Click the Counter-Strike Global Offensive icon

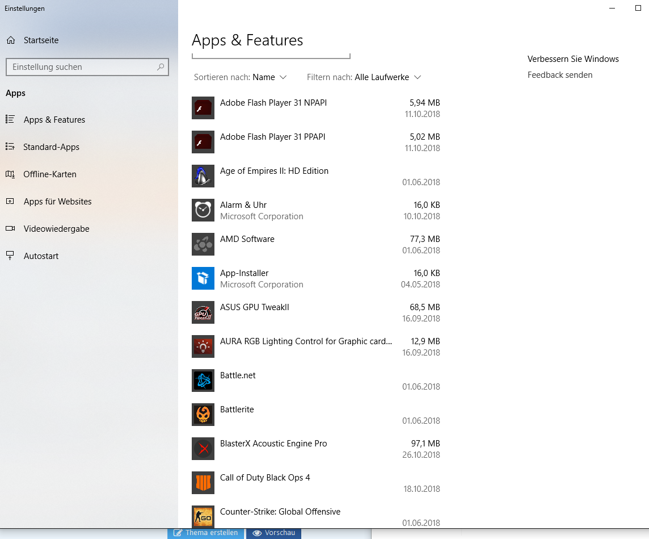click(x=203, y=517)
